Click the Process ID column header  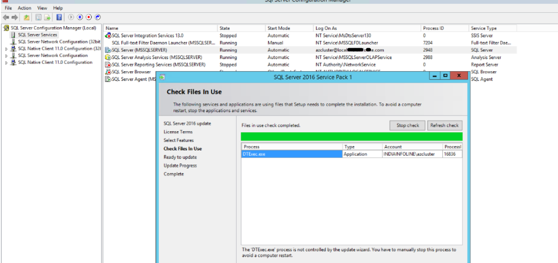pos(445,28)
